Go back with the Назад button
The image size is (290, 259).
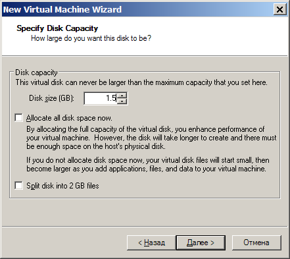(x=151, y=243)
